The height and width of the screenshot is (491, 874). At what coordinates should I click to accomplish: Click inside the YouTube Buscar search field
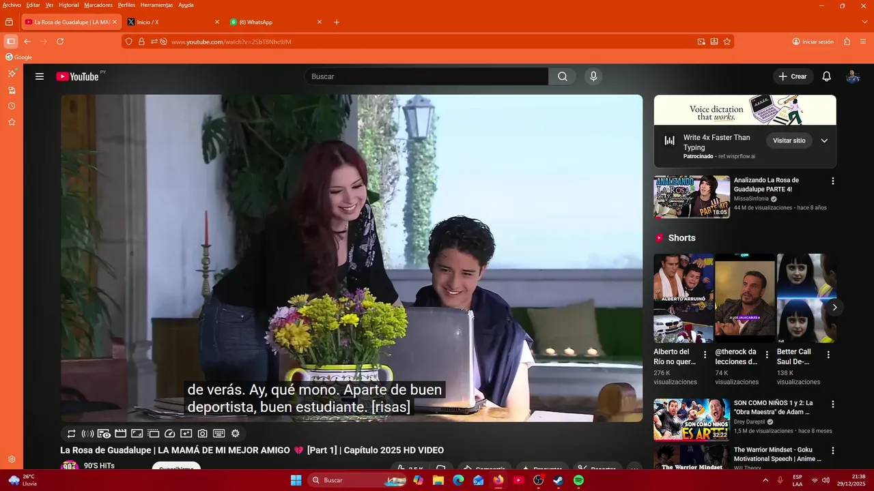(426, 76)
